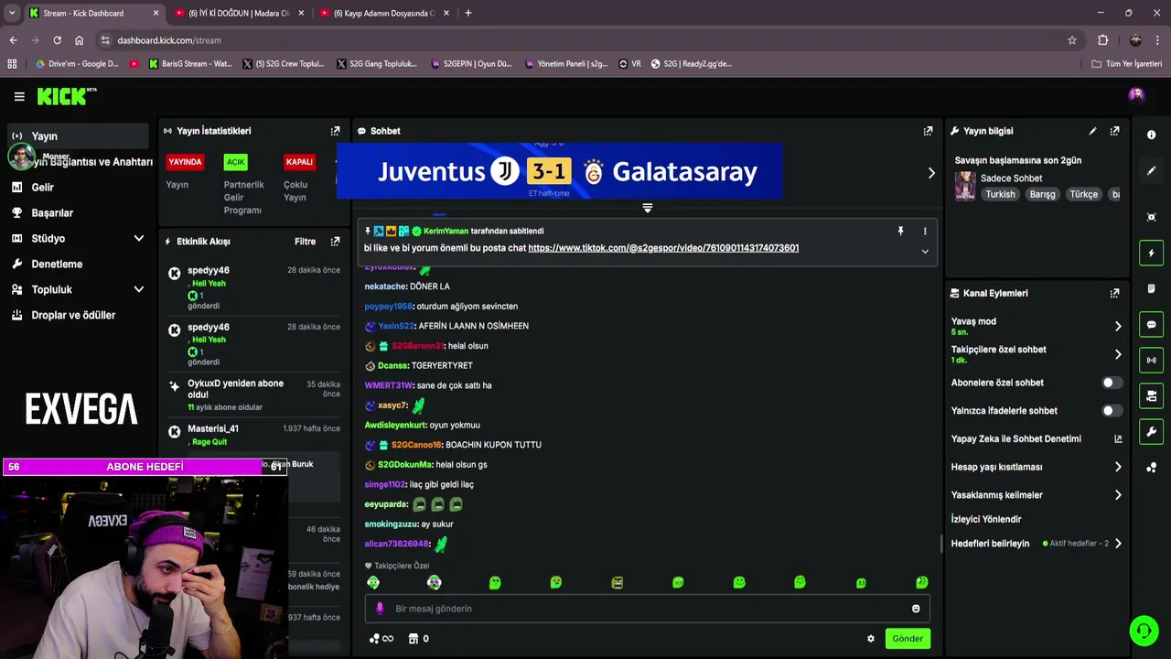Collapse the banner with the handle below the score
The height and width of the screenshot is (659, 1171).
tap(647, 209)
